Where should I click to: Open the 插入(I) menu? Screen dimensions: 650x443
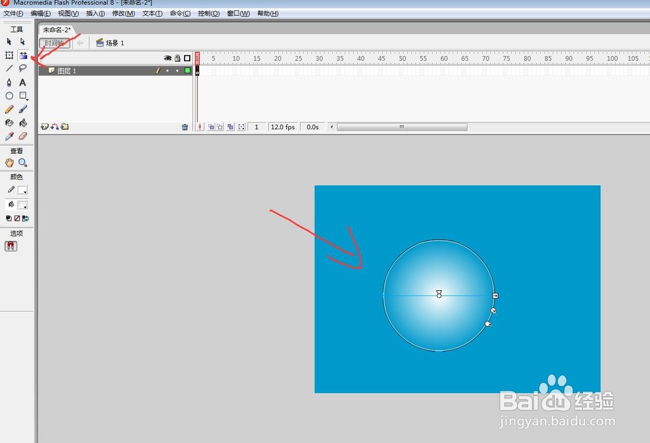[96, 13]
